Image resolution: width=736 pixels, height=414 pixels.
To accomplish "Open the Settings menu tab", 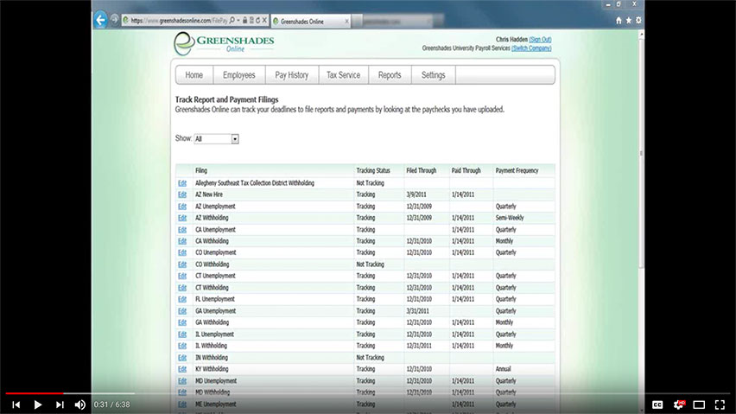I will click(x=434, y=75).
